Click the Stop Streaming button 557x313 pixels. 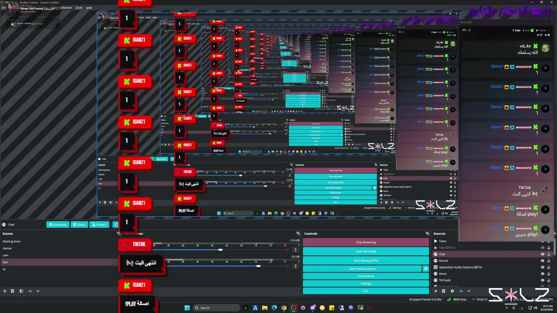[x=366, y=242]
